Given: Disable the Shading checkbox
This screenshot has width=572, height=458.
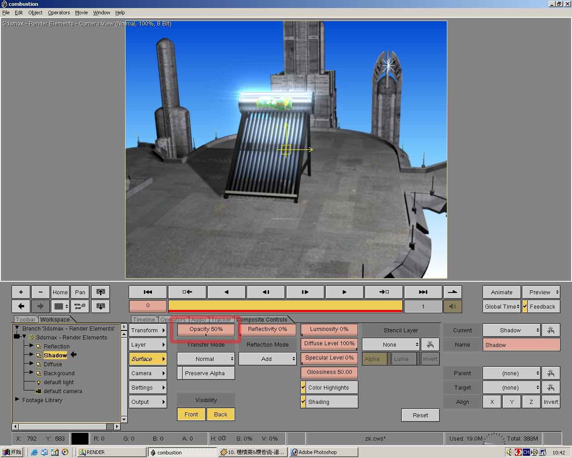Looking at the screenshot, I should click(303, 402).
